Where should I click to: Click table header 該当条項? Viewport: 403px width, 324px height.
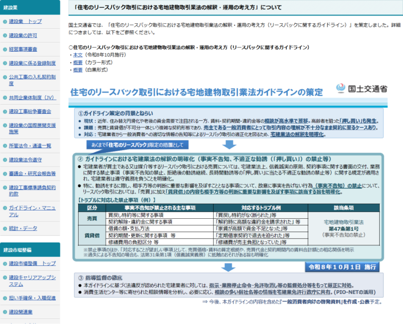(x=344, y=208)
